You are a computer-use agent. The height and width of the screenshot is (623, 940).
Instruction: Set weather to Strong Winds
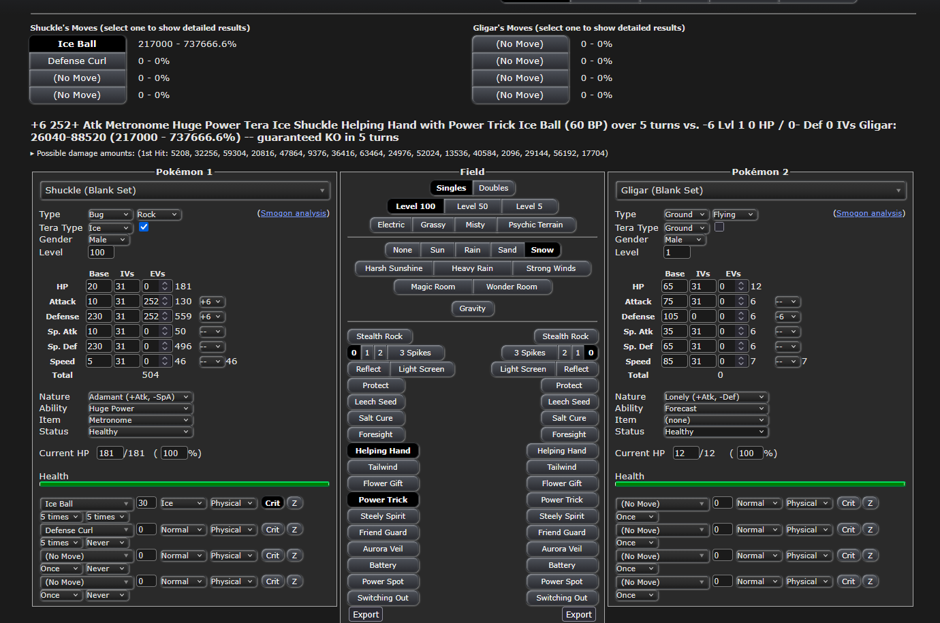[x=551, y=268]
